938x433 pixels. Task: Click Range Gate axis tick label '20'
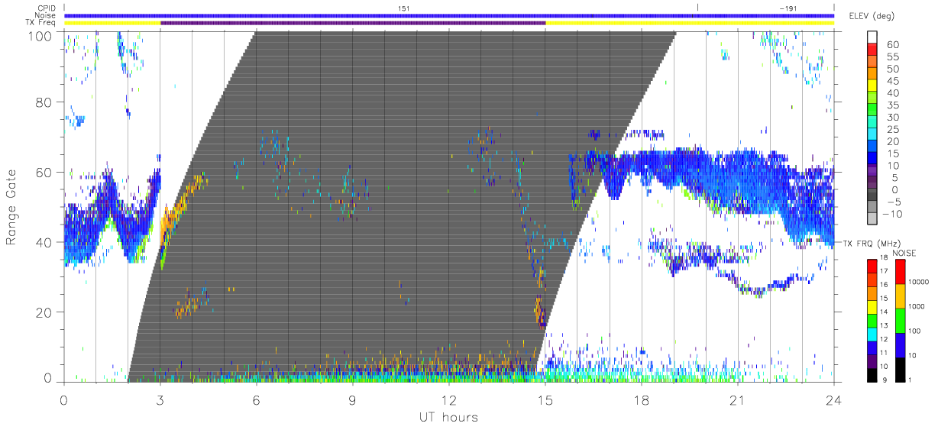pos(44,312)
